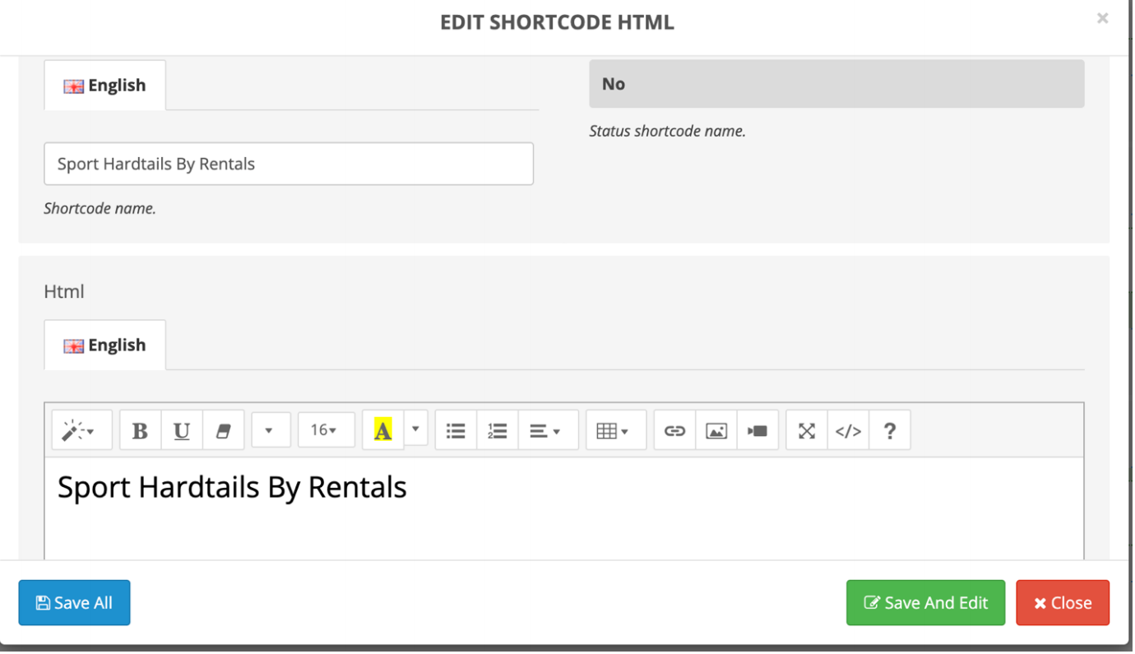This screenshot has width=1135, height=654.
Task: Open editor help with question mark
Action: [x=889, y=431]
